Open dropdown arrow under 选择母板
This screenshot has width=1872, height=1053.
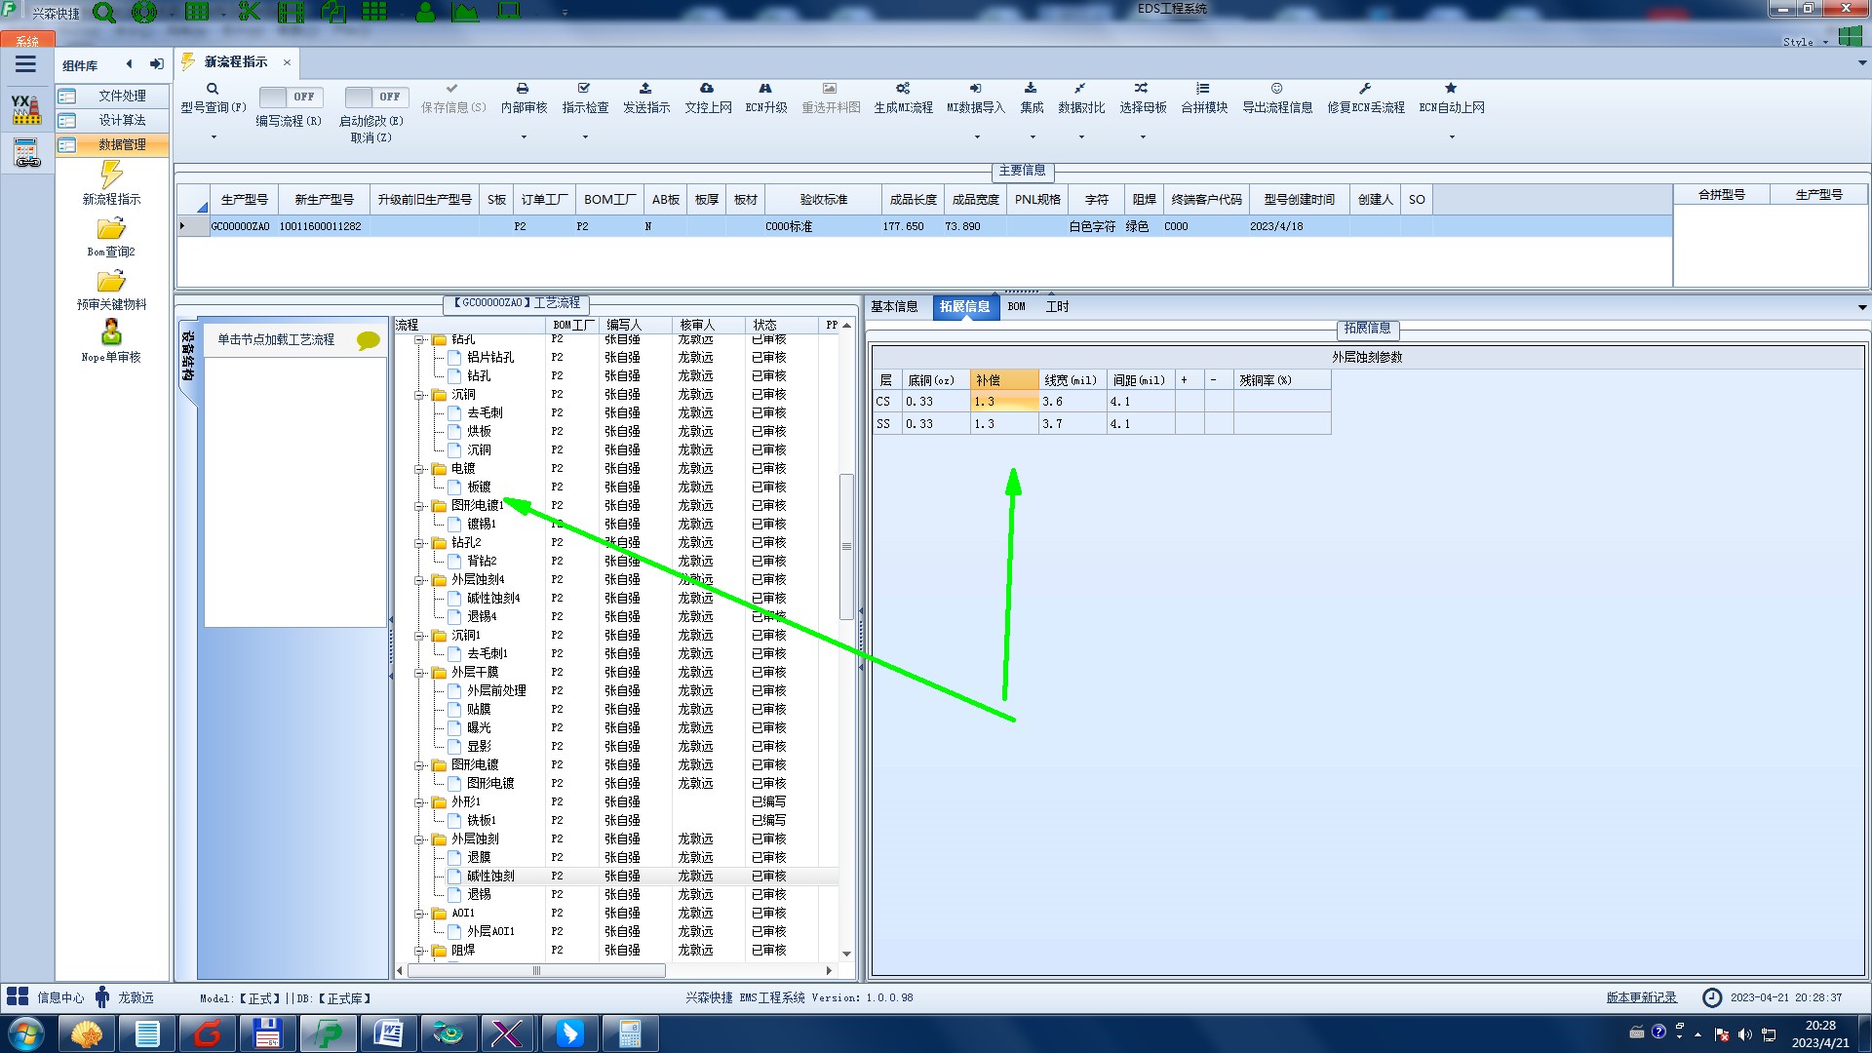pos(1143,137)
